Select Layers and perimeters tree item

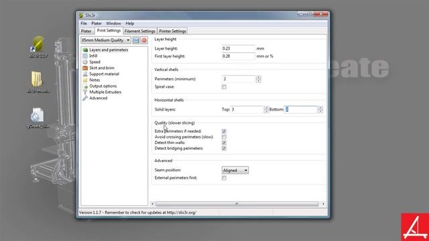pos(109,50)
